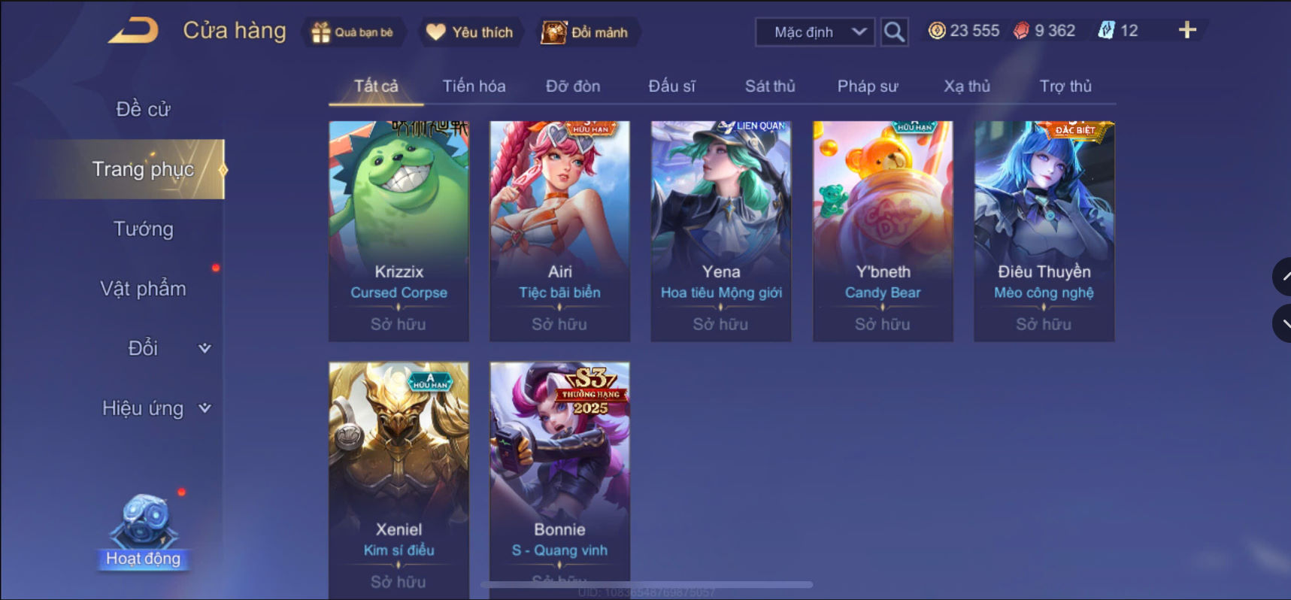Select the Điêu Thuyền Mèo công nghệ card
This screenshot has width=1291, height=600.
click(x=1044, y=232)
